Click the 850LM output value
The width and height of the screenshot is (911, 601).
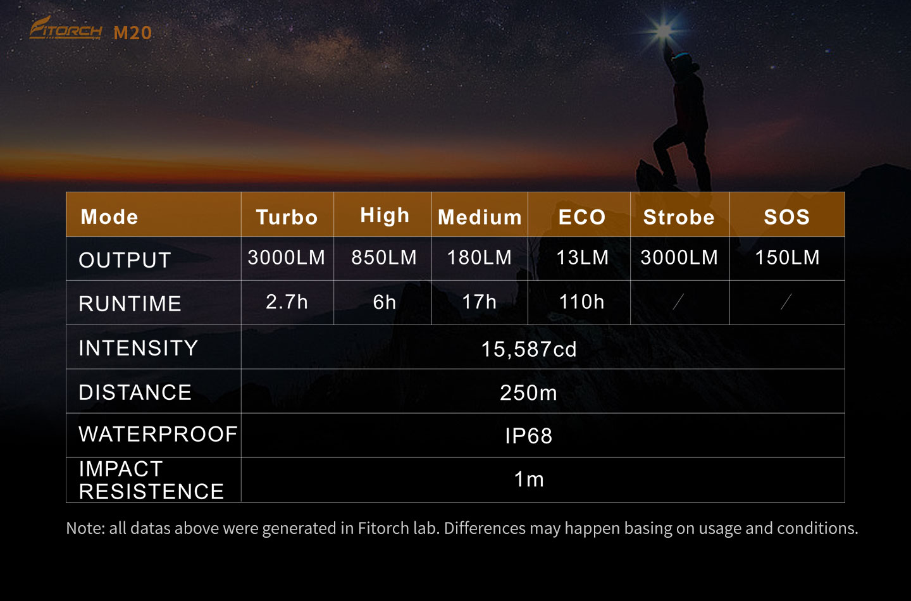384,257
